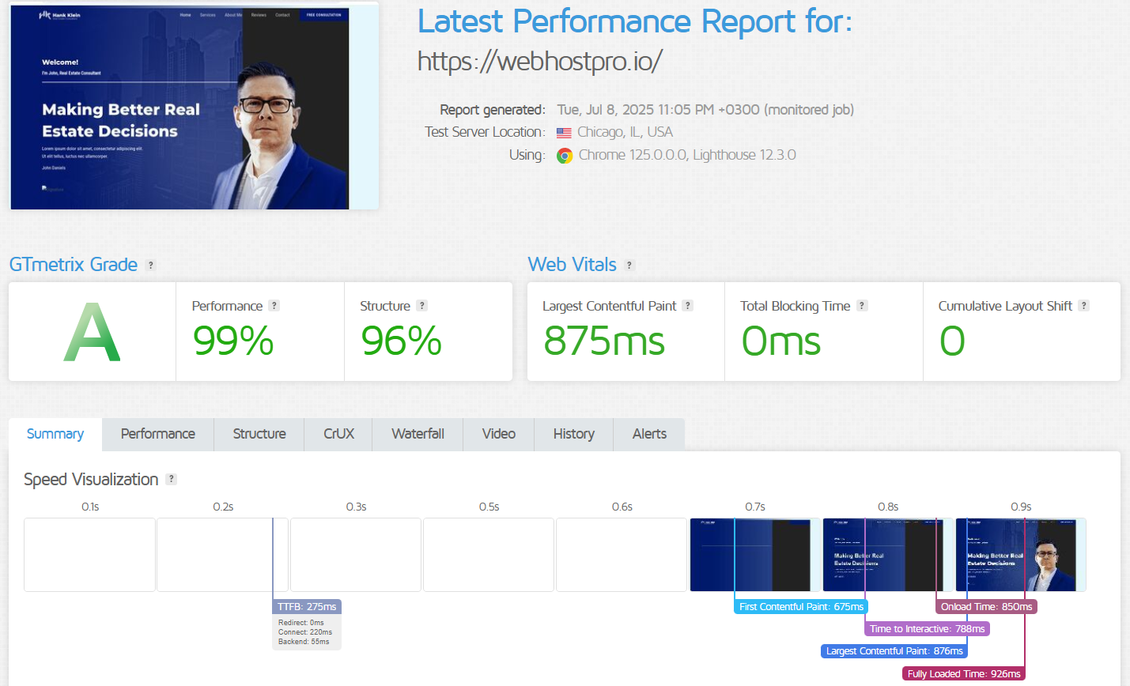1130x686 pixels.
Task: Go to the CrUX tab
Action: pos(338,434)
